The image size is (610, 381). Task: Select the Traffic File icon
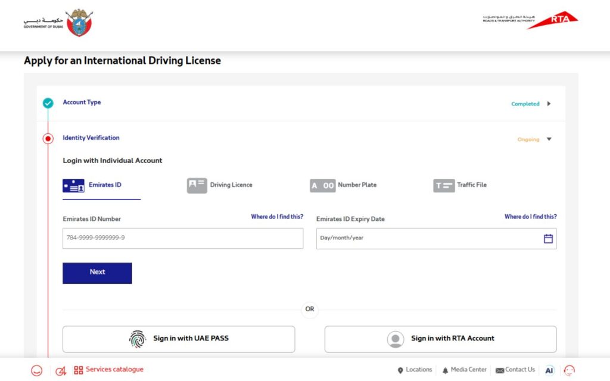[x=443, y=185]
